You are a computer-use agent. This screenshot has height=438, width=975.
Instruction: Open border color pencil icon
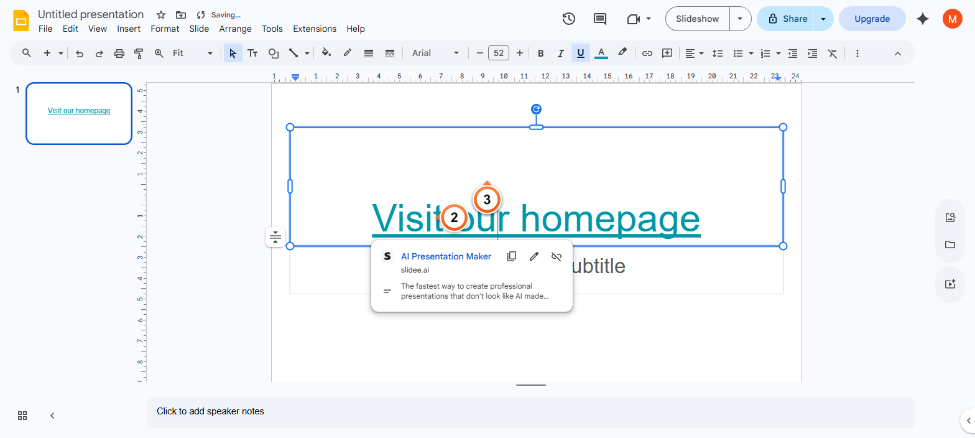(348, 53)
